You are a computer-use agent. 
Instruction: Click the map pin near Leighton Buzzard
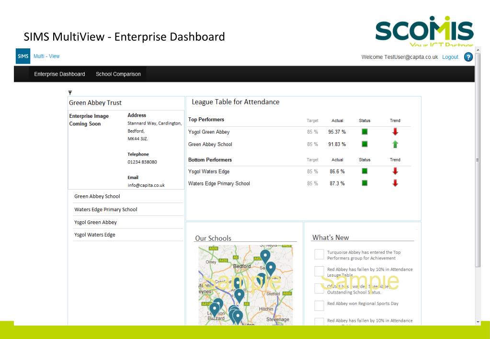(x=215, y=310)
